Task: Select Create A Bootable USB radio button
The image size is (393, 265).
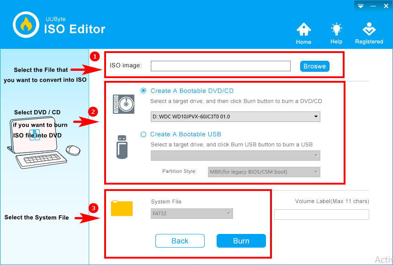Action: click(x=143, y=134)
